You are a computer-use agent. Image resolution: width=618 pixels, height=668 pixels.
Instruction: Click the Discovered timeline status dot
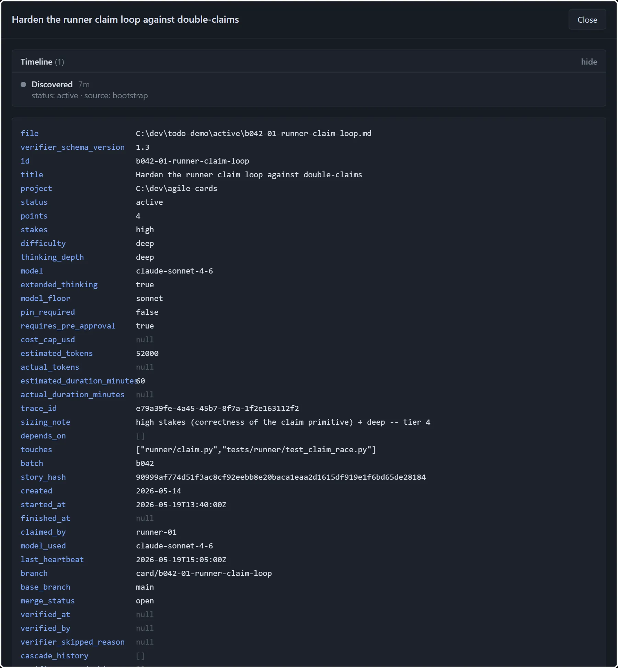[x=23, y=85]
